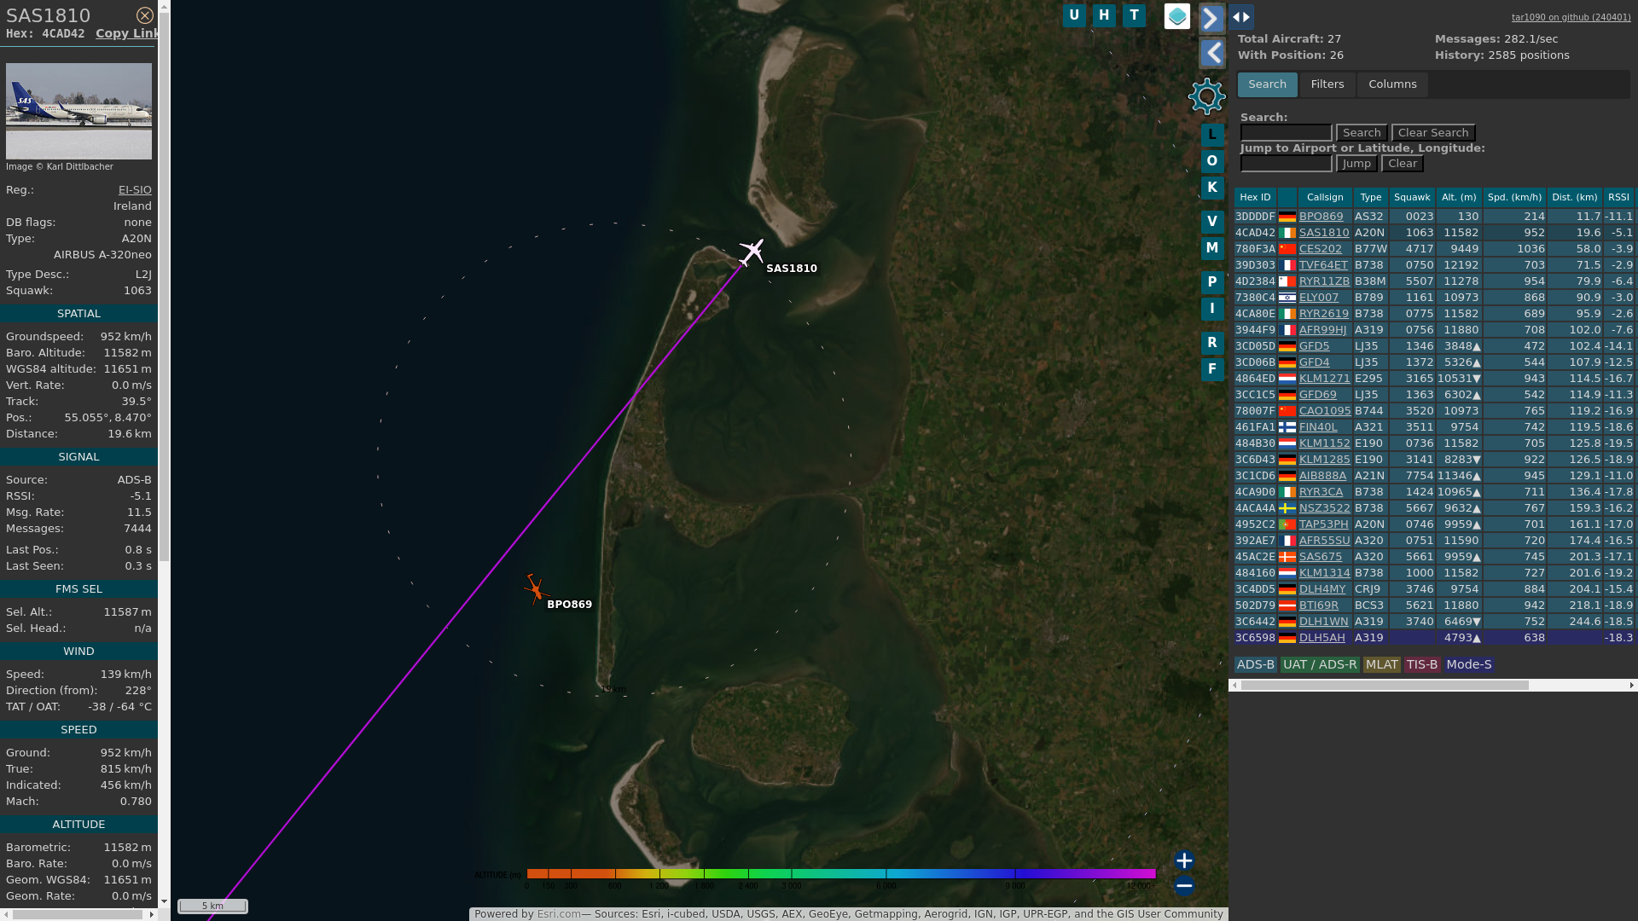The width and height of the screenshot is (1638, 921).
Task: Click the left arrow sidebar collapse button
Action: (1212, 54)
